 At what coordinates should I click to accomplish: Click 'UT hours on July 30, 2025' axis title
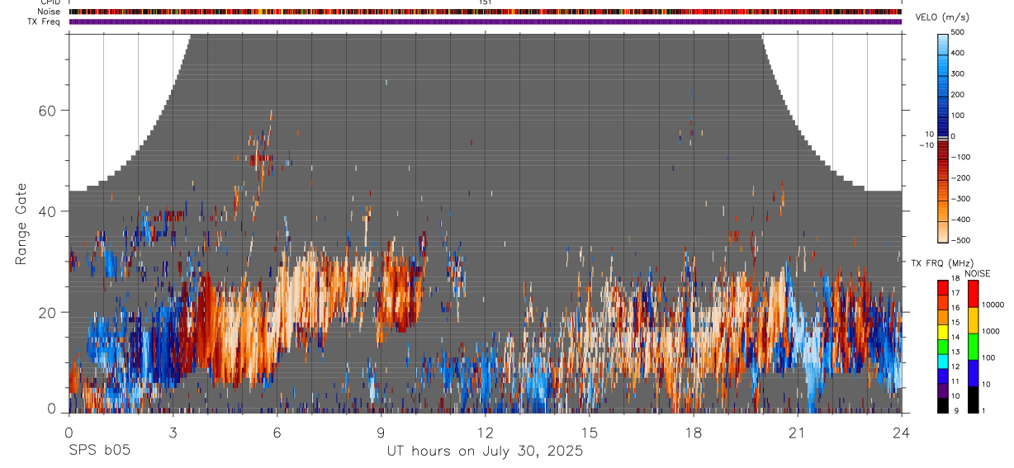(485, 451)
